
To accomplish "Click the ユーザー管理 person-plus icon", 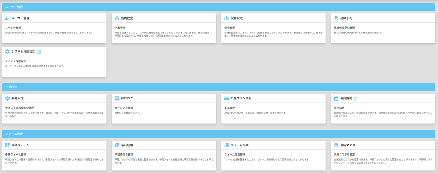I will (x=7, y=18).
